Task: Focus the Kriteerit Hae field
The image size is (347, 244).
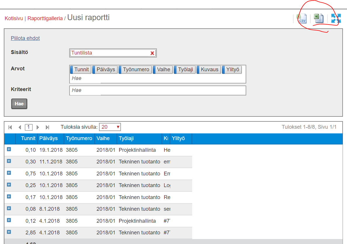Action: [157, 90]
